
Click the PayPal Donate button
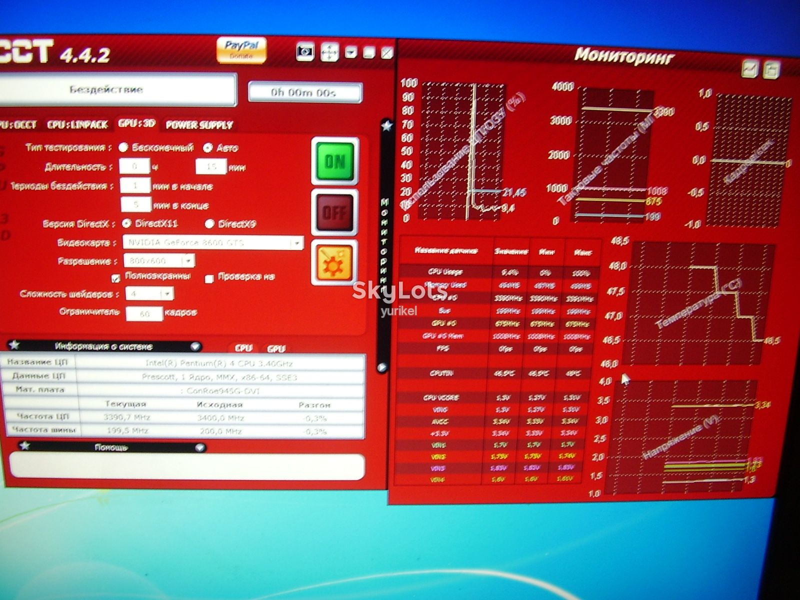[x=241, y=50]
